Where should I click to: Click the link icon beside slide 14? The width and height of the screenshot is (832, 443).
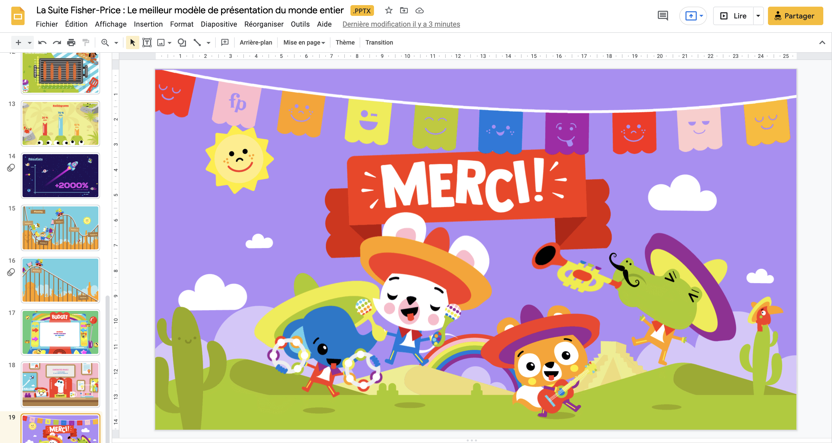pyautogui.click(x=11, y=167)
